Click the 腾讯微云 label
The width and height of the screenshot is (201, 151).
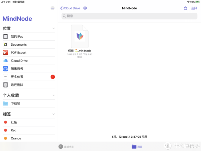point(17,69)
